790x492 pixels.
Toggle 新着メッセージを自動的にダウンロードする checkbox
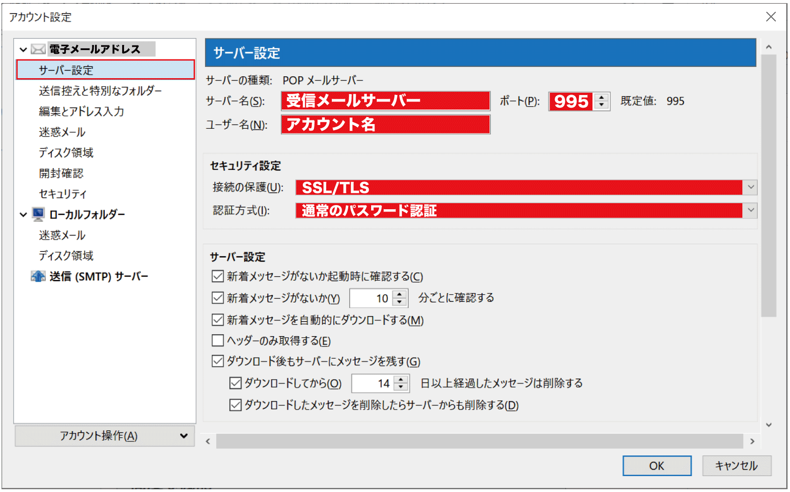point(218,320)
